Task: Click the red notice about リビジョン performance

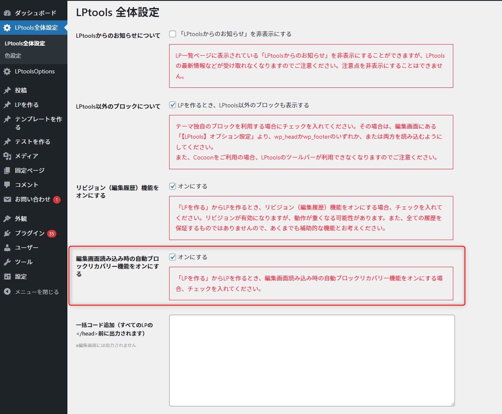Action: 311,218
